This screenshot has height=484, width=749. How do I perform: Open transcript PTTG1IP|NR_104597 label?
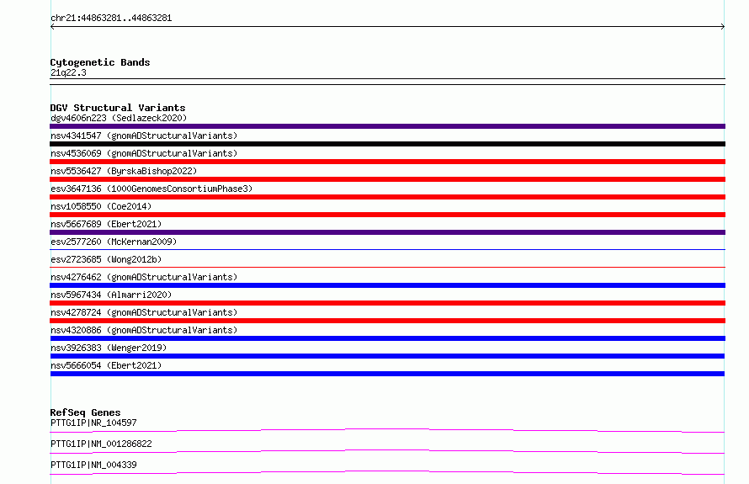93,423
